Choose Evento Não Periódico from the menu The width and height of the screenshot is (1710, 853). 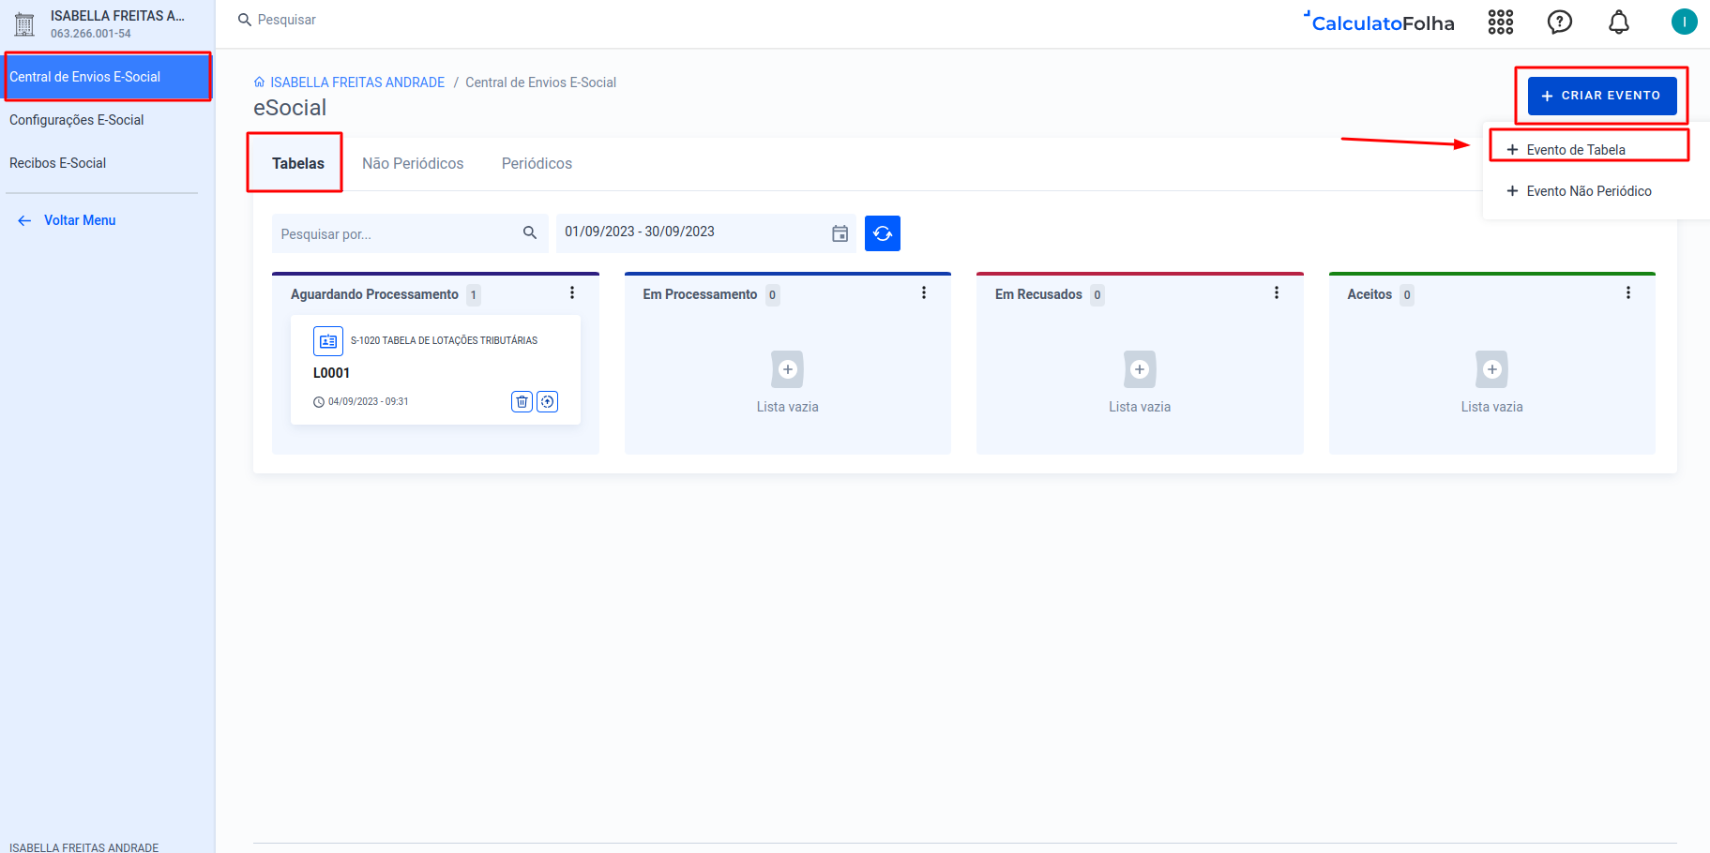pos(1589,191)
